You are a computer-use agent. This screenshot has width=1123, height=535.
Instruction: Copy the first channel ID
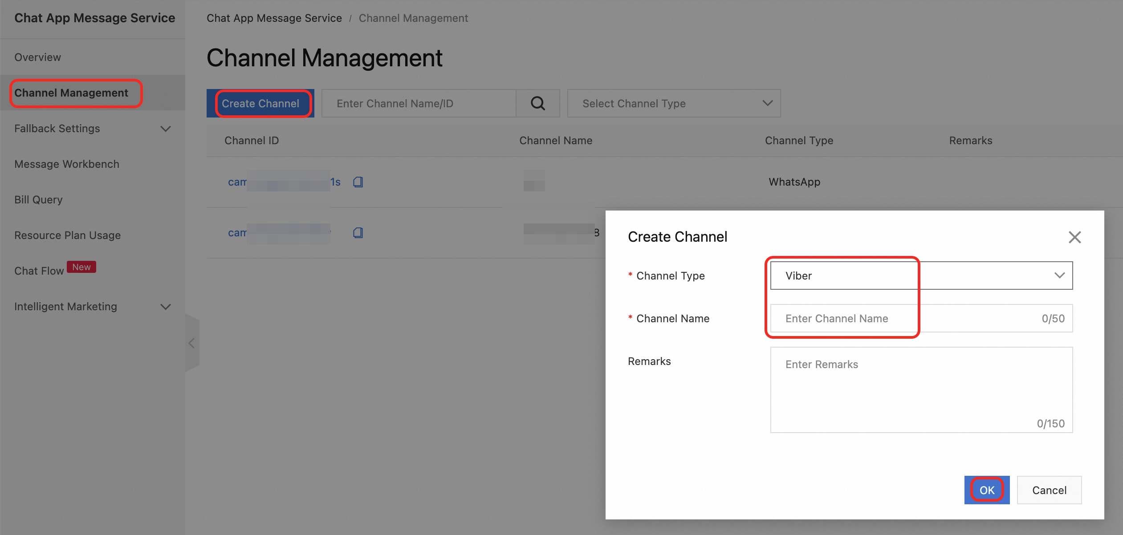(x=358, y=182)
